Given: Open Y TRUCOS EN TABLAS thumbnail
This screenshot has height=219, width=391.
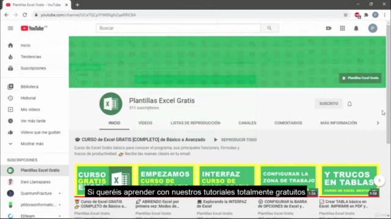Looking at the screenshot, I should pyautogui.click(x=349, y=181).
